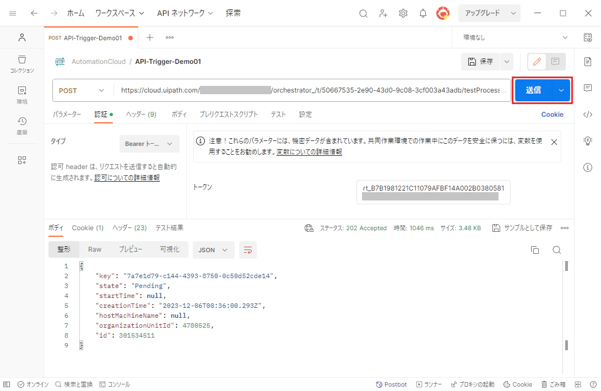Open the request info icon
Image resolution: width=601 pixels, height=391 pixels.
tap(588, 167)
